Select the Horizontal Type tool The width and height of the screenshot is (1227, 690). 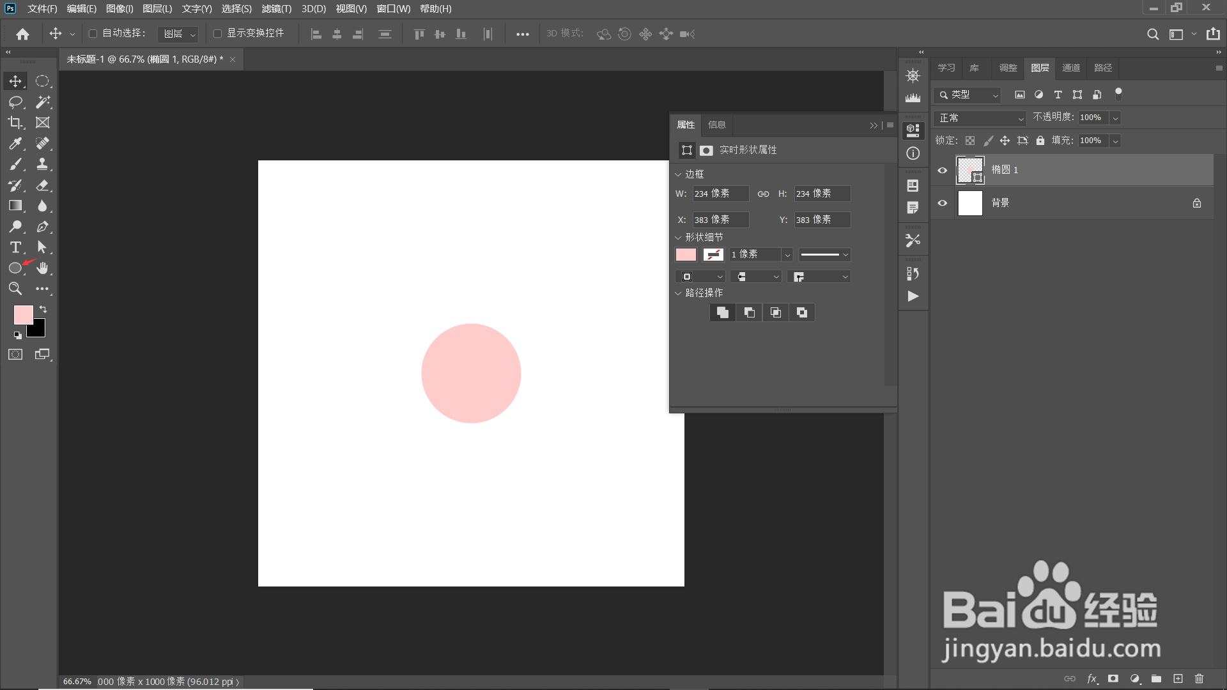click(15, 247)
